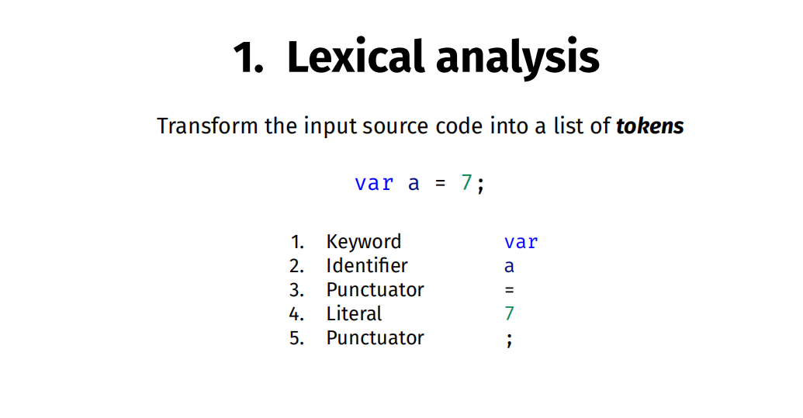
Task: Select the "Literal" list label
Action: (x=354, y=314)
